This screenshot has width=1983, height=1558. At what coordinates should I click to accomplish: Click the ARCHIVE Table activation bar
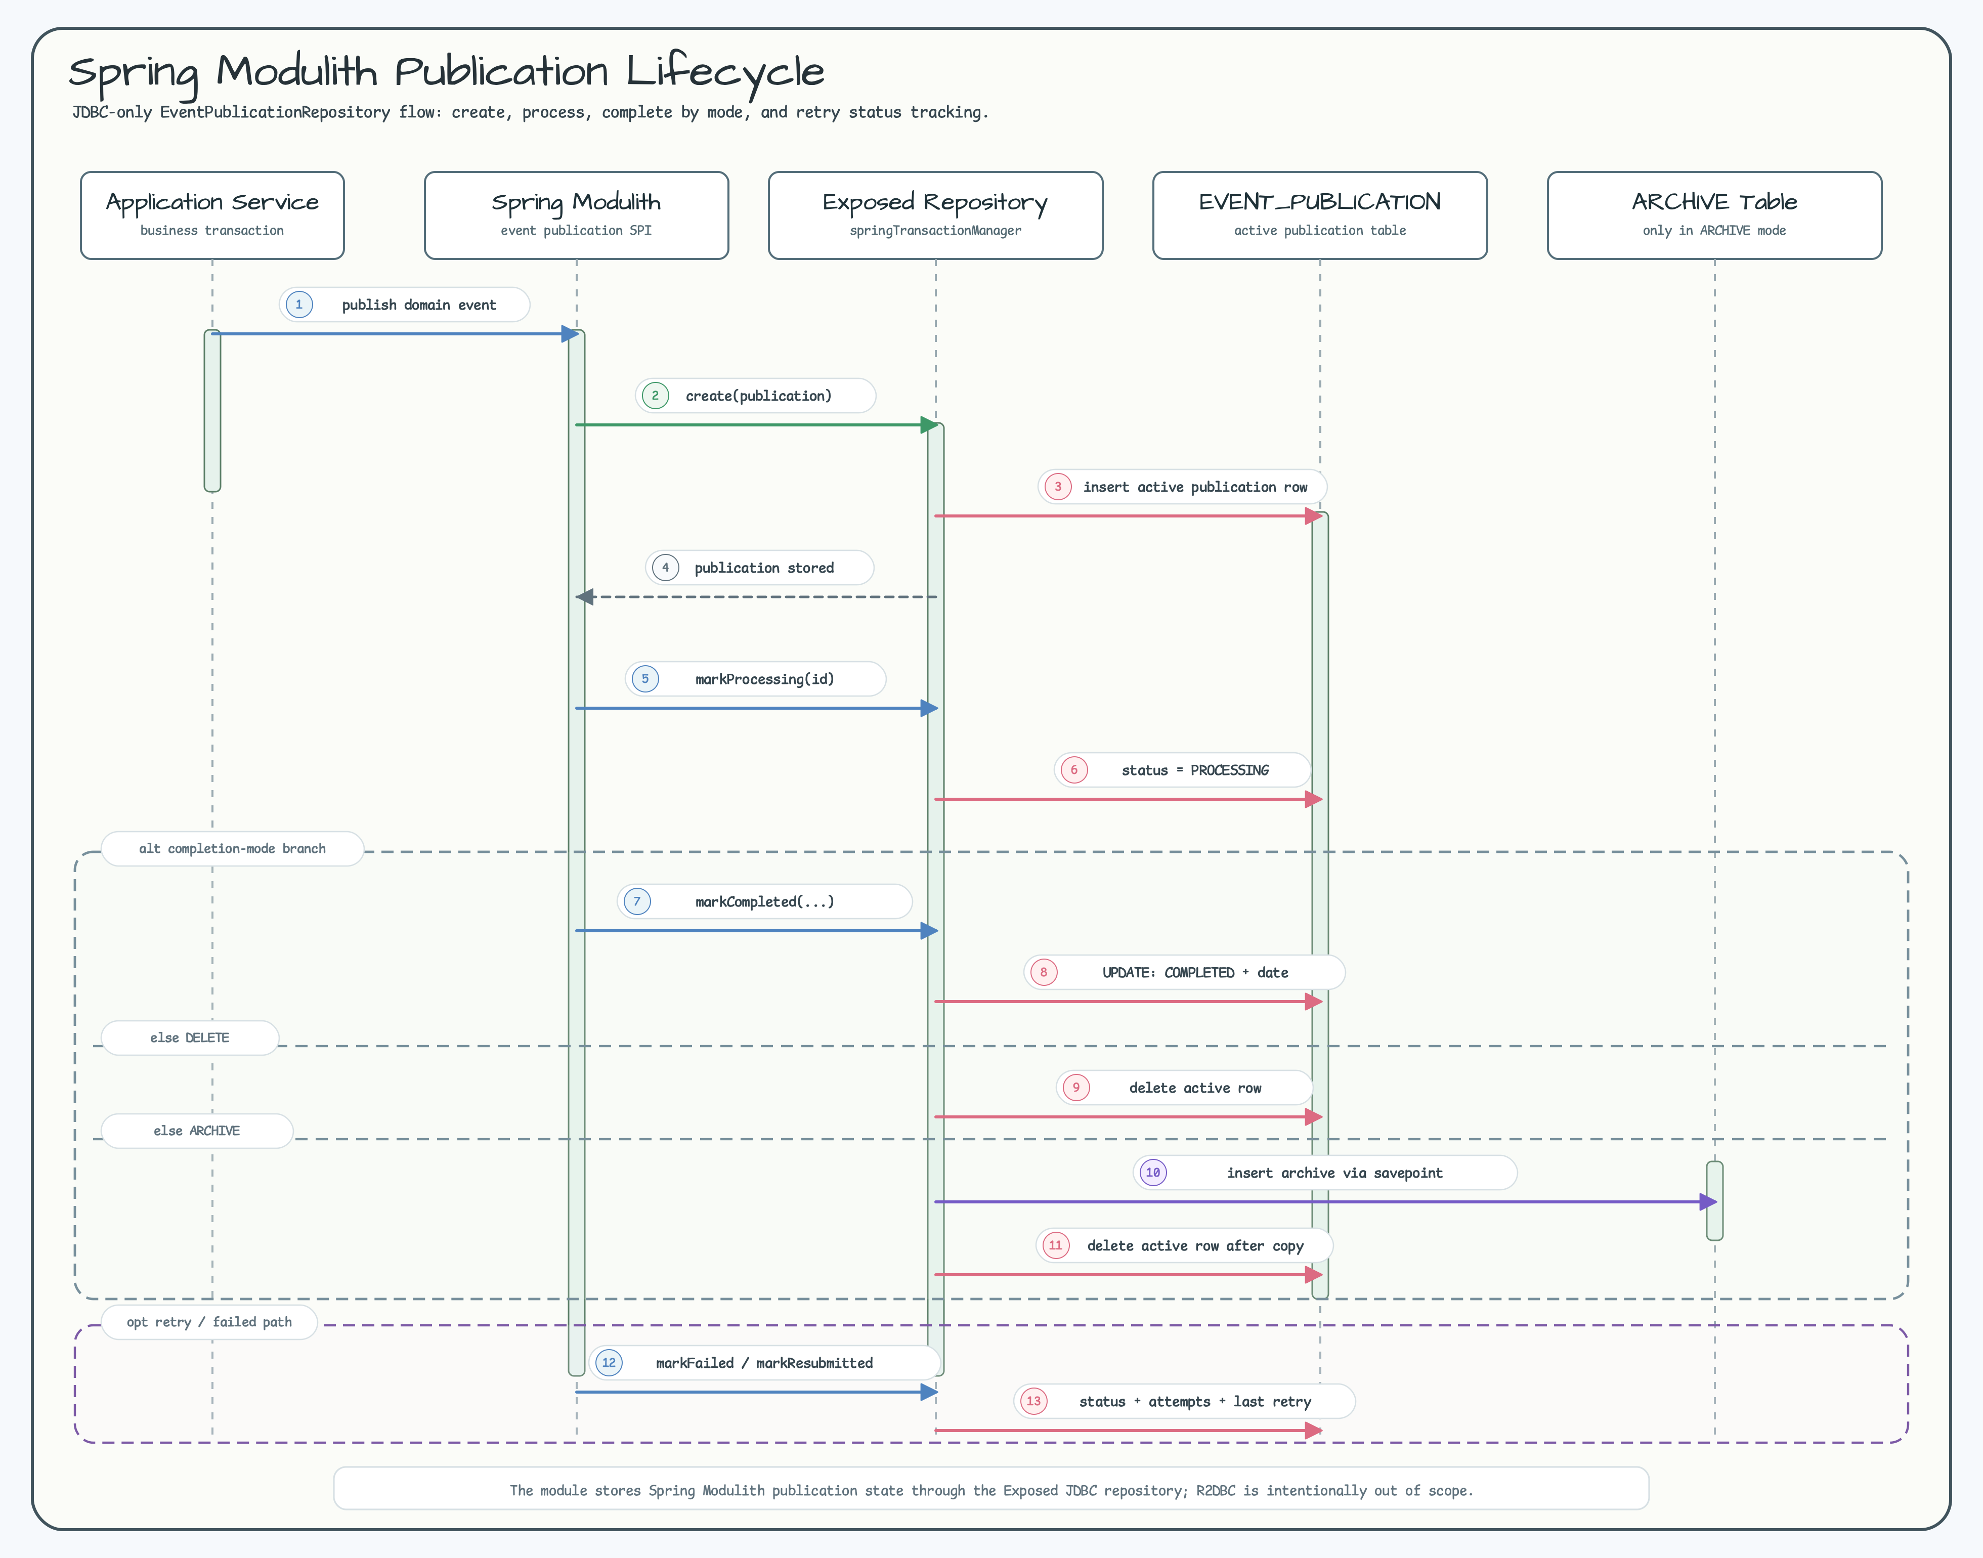[1714, 1200]
